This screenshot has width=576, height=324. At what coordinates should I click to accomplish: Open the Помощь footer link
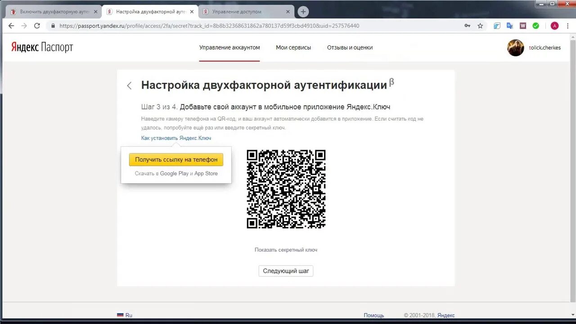coord(373,315)
